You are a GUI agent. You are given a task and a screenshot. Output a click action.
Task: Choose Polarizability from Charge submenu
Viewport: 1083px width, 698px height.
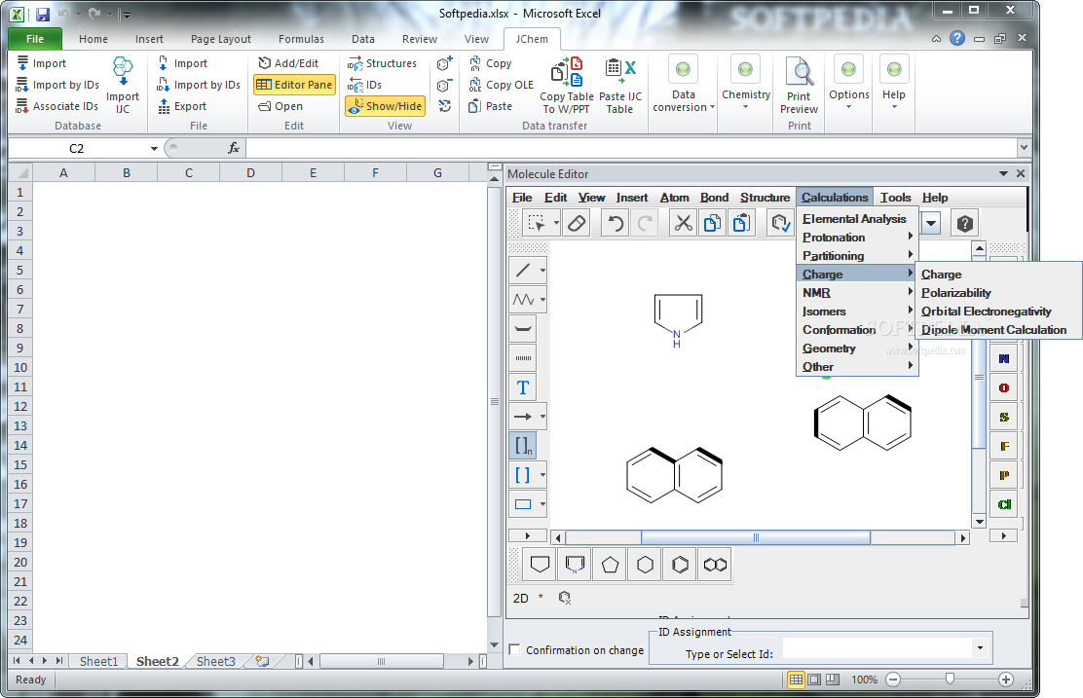tap(956, 293)
